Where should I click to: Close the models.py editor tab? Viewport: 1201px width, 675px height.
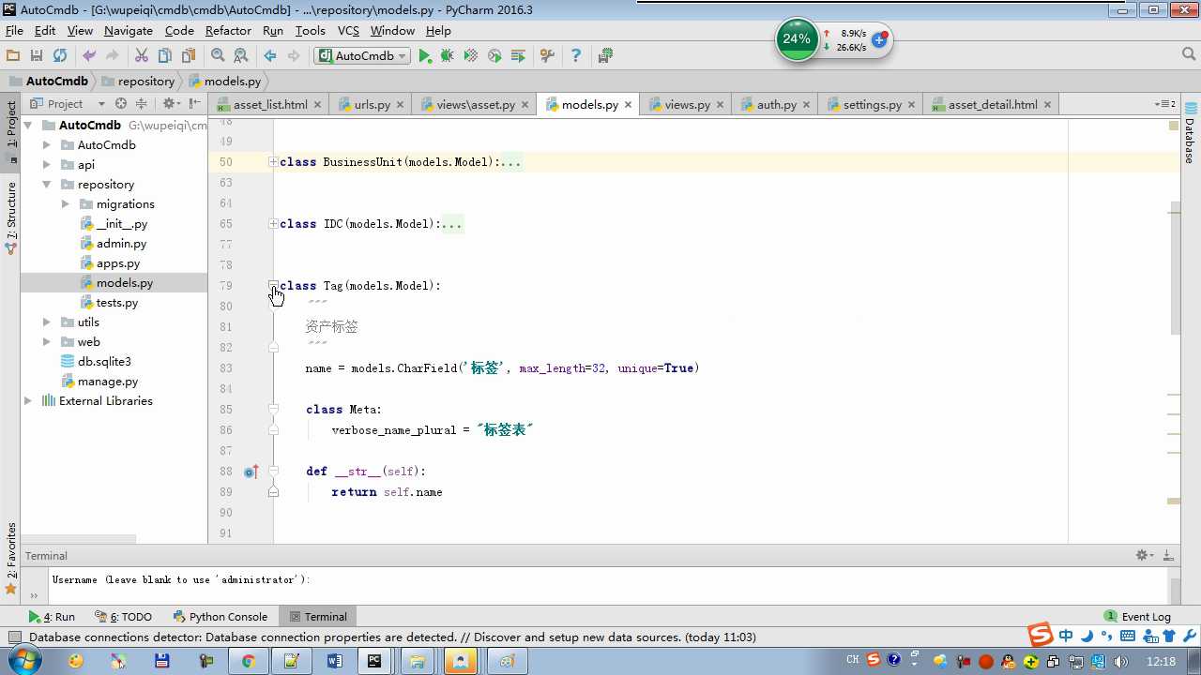click(628, 105)
